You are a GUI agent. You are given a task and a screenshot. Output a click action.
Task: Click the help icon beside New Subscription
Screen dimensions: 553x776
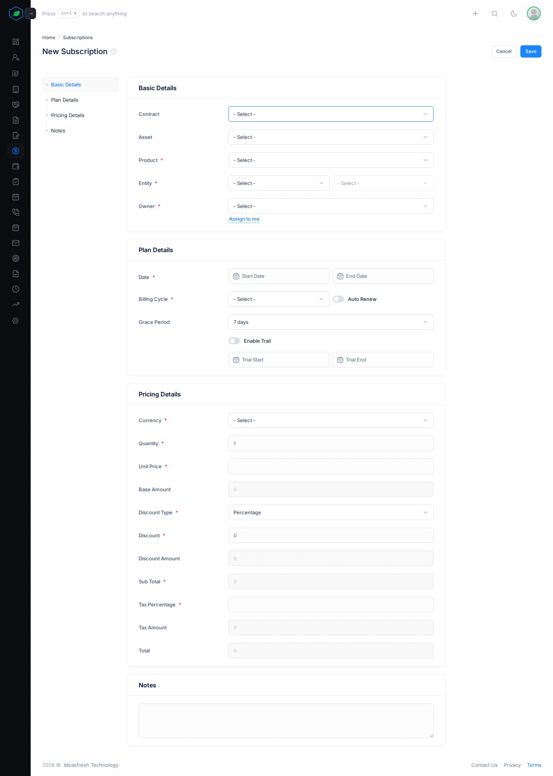(114, 51)
